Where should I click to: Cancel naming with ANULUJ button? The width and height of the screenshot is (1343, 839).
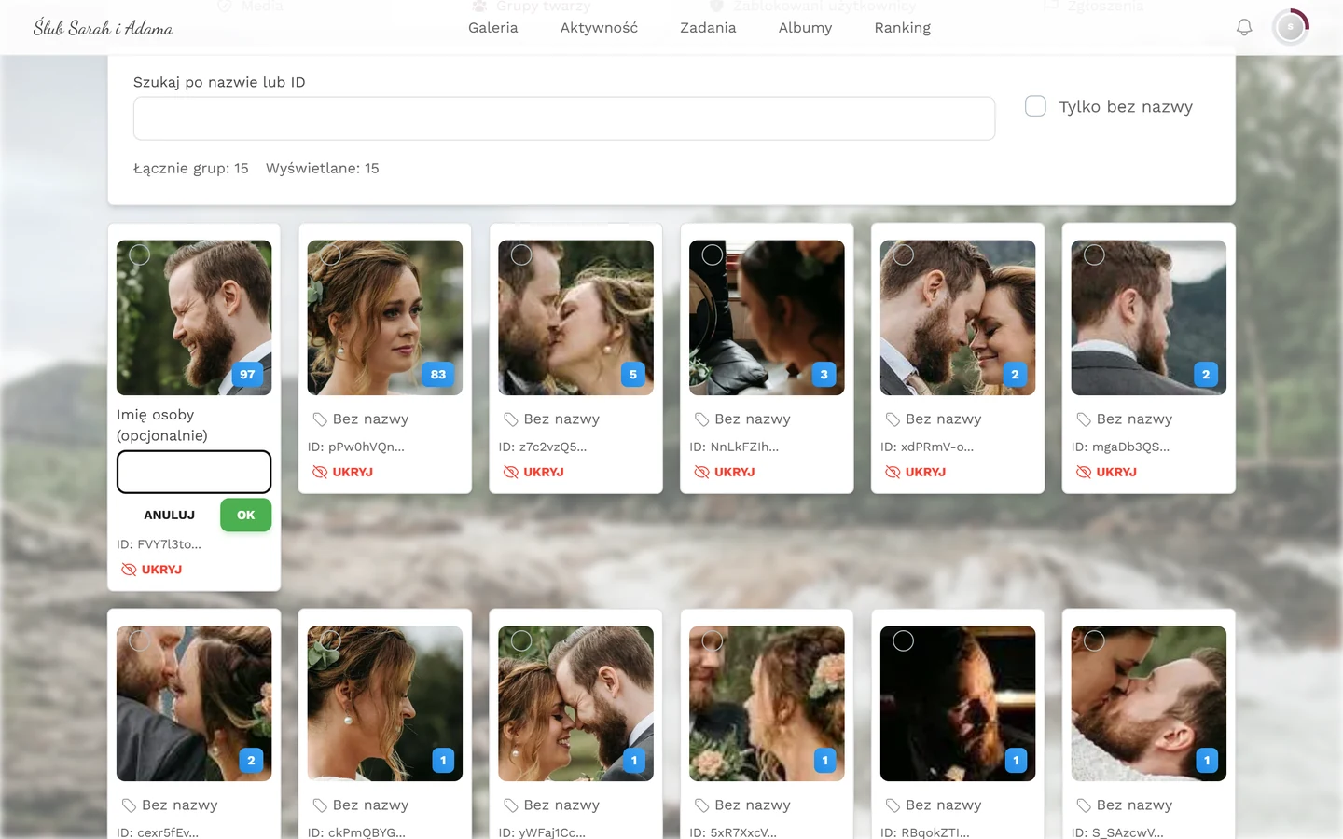click(169, 515)
